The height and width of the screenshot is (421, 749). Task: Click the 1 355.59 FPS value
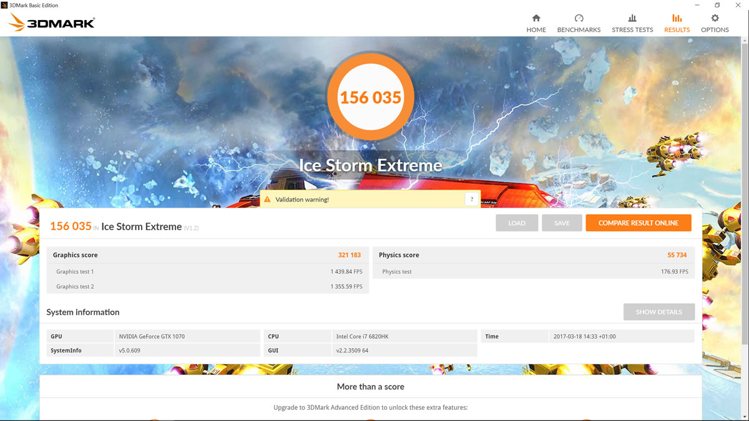pos(346,287)
